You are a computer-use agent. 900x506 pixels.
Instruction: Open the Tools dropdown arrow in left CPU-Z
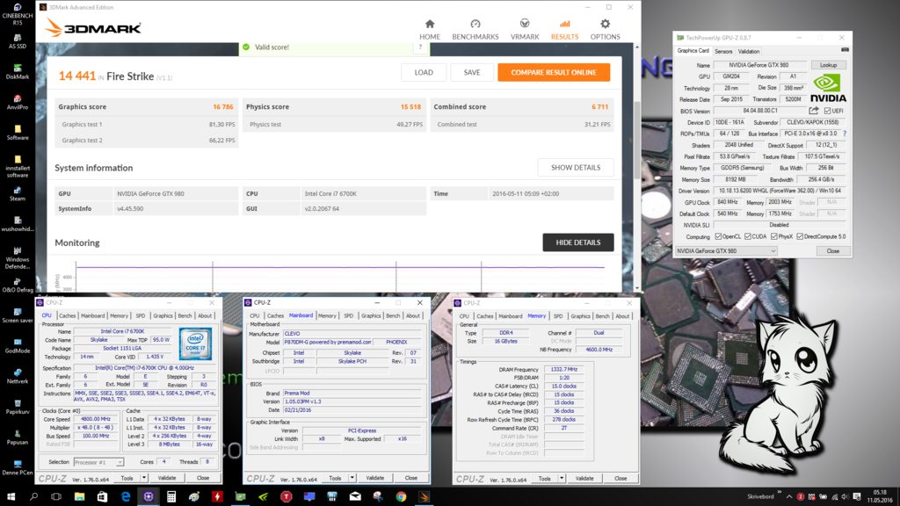pos(144,477)
